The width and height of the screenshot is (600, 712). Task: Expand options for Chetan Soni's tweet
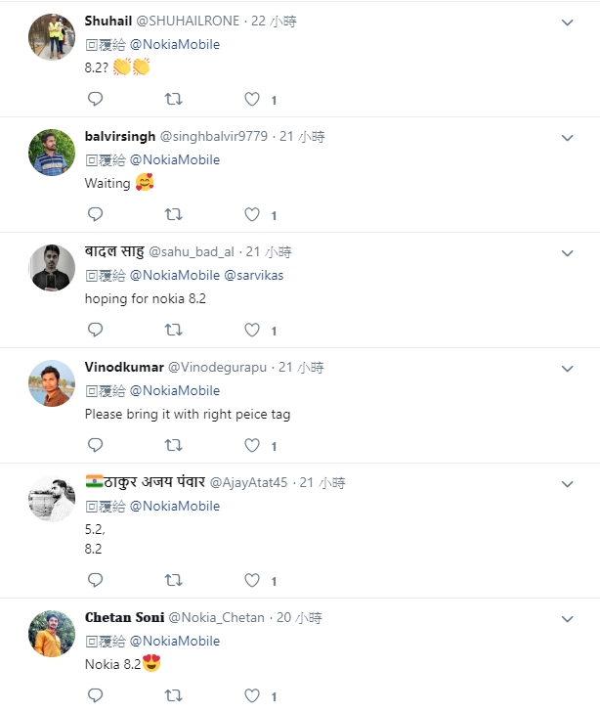click(567, 618)
